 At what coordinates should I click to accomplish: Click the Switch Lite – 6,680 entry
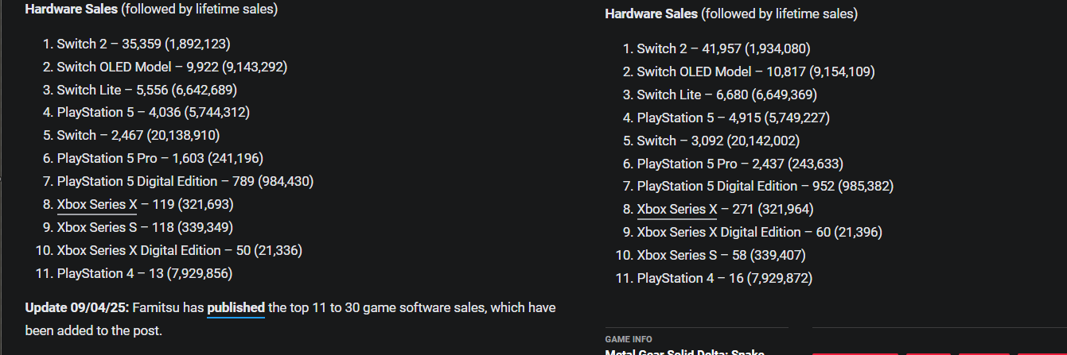[x=726, y=95]
